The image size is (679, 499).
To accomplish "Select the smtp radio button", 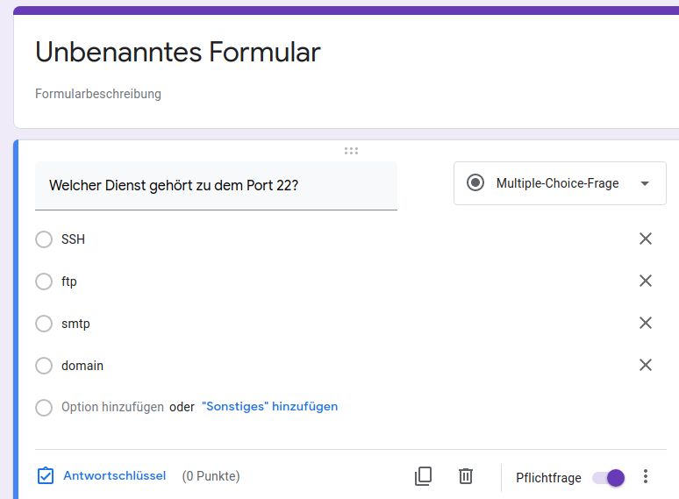I will coord(44,324).
